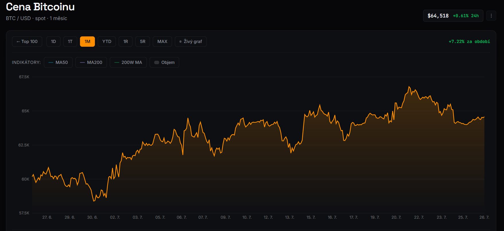
Task: Click the 20. 7. date label
Action: tap(396, 218)
